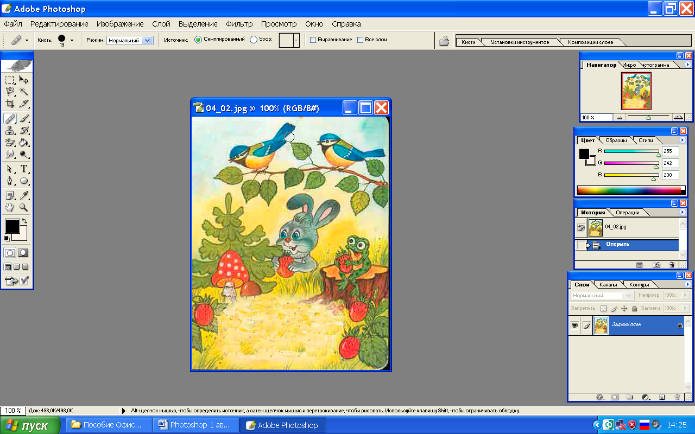Select the Dodge tool
This screenshot has width=695, height=434.
pos(24,154)
